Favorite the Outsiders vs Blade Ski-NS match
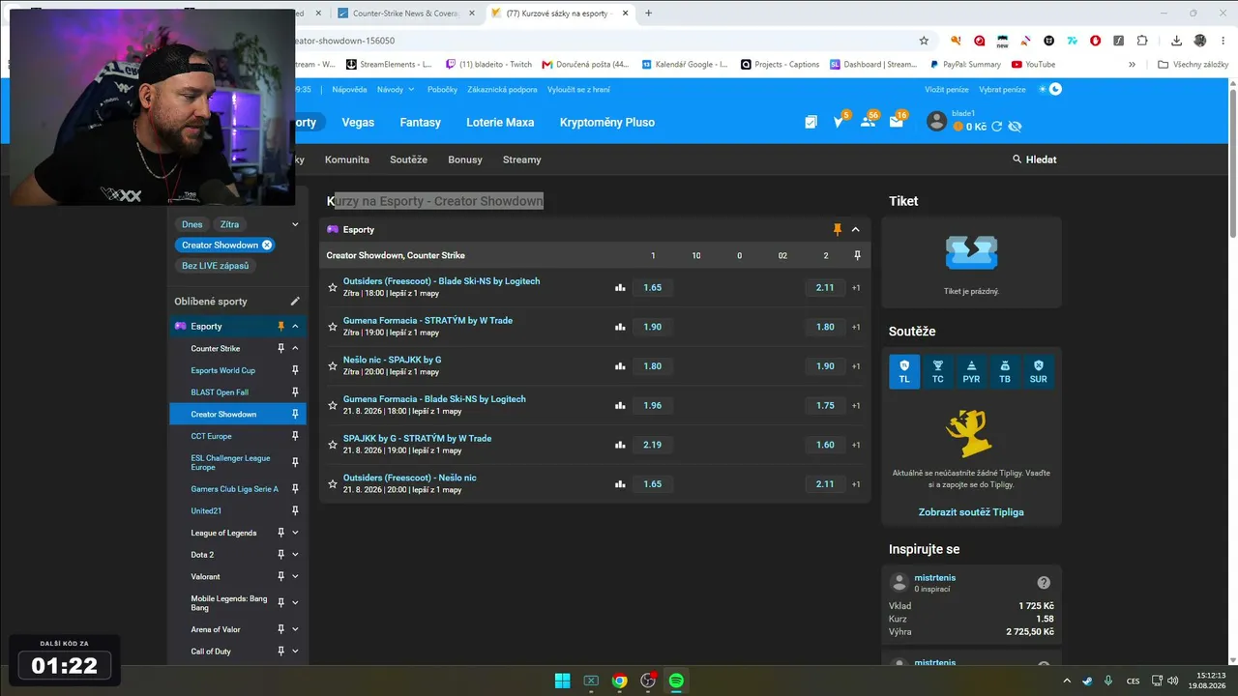 [x=333, y=287]
